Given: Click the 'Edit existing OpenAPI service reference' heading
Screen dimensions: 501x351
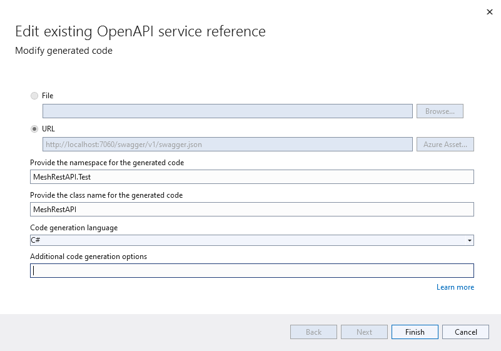Looking at the screenshot, I should (141, 31).
